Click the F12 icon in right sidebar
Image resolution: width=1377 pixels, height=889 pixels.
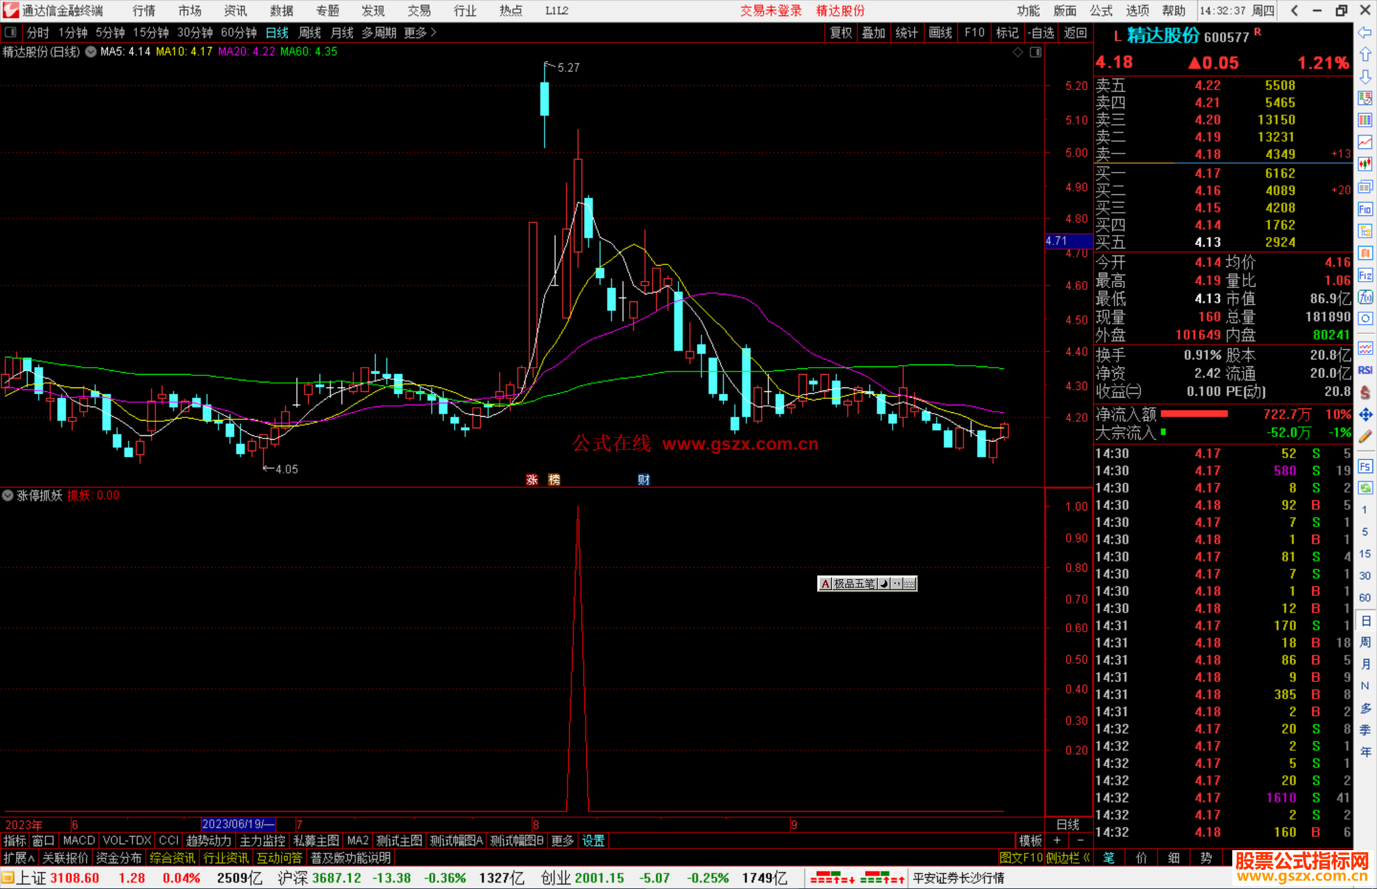click(x=1364, y=275)
